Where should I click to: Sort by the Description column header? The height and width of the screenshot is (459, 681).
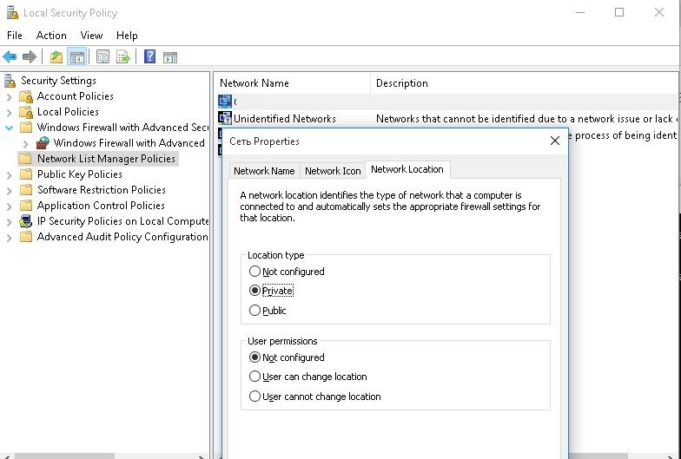[525, 83]
